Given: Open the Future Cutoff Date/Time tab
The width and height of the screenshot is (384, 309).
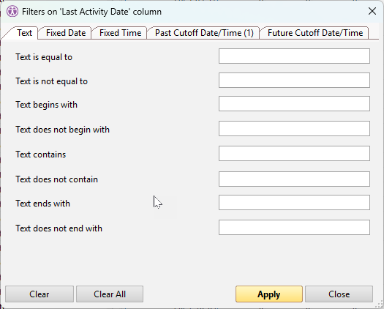Looking at the screenshot, I should point(315,33).
